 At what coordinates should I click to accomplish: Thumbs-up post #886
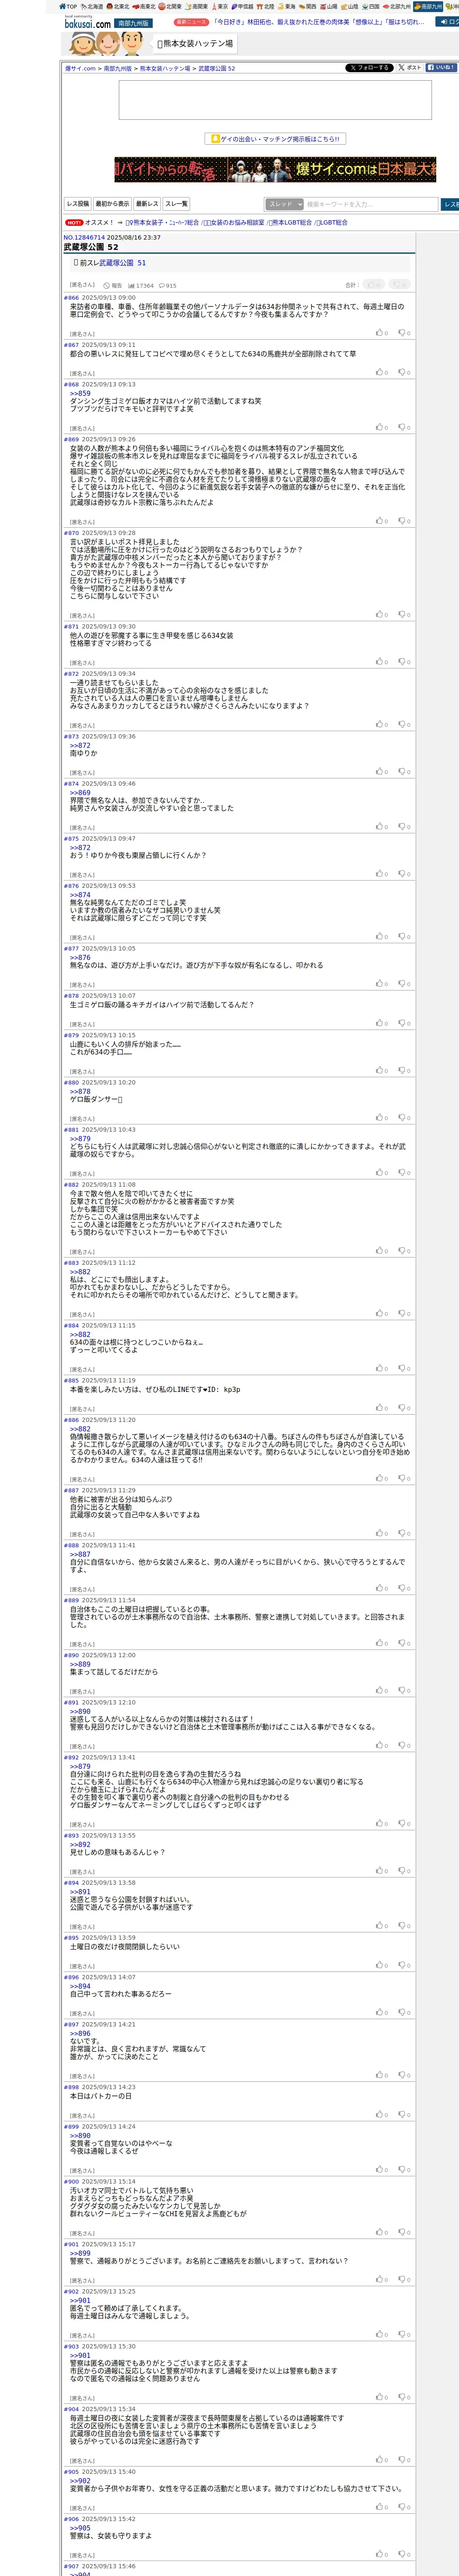[x=382, y=1478]
